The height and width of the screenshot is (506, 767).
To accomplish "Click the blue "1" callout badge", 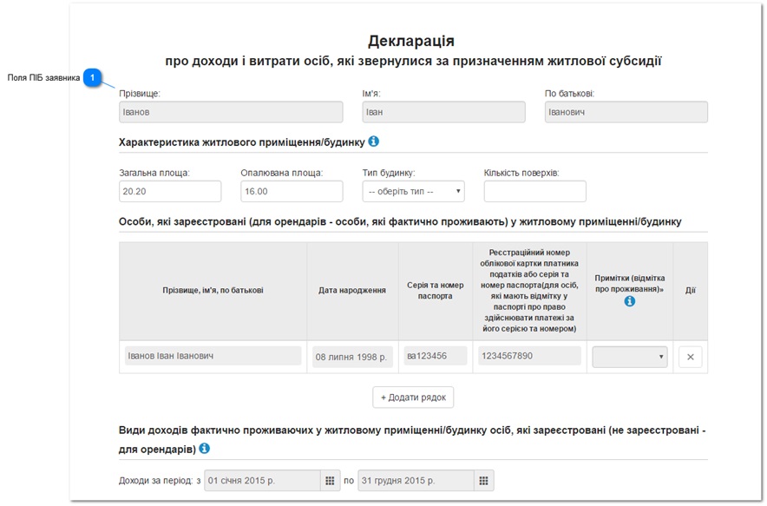I will point(92,77).
